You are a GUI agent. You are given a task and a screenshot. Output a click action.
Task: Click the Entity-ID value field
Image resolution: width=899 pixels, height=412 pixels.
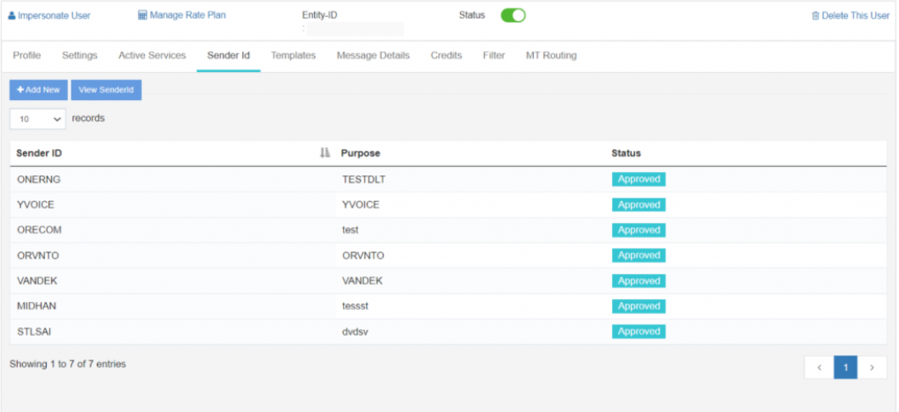click(x=356, y=29)
